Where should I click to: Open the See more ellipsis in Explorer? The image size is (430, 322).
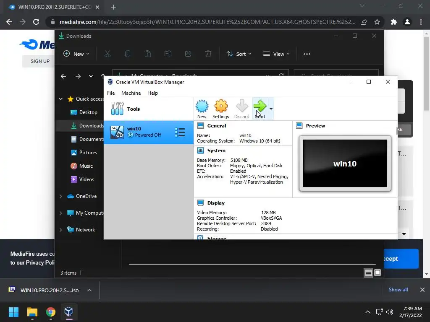pos(307,54)
